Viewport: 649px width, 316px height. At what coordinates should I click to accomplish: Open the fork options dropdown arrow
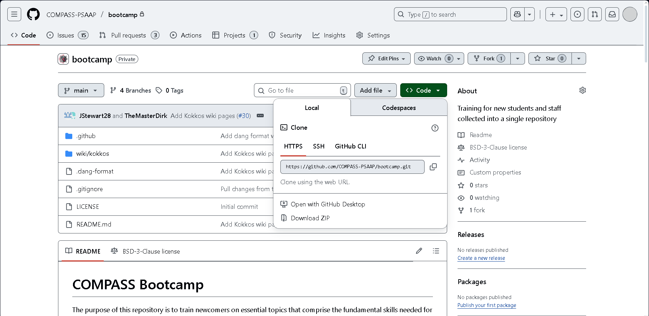pos(518,58)
